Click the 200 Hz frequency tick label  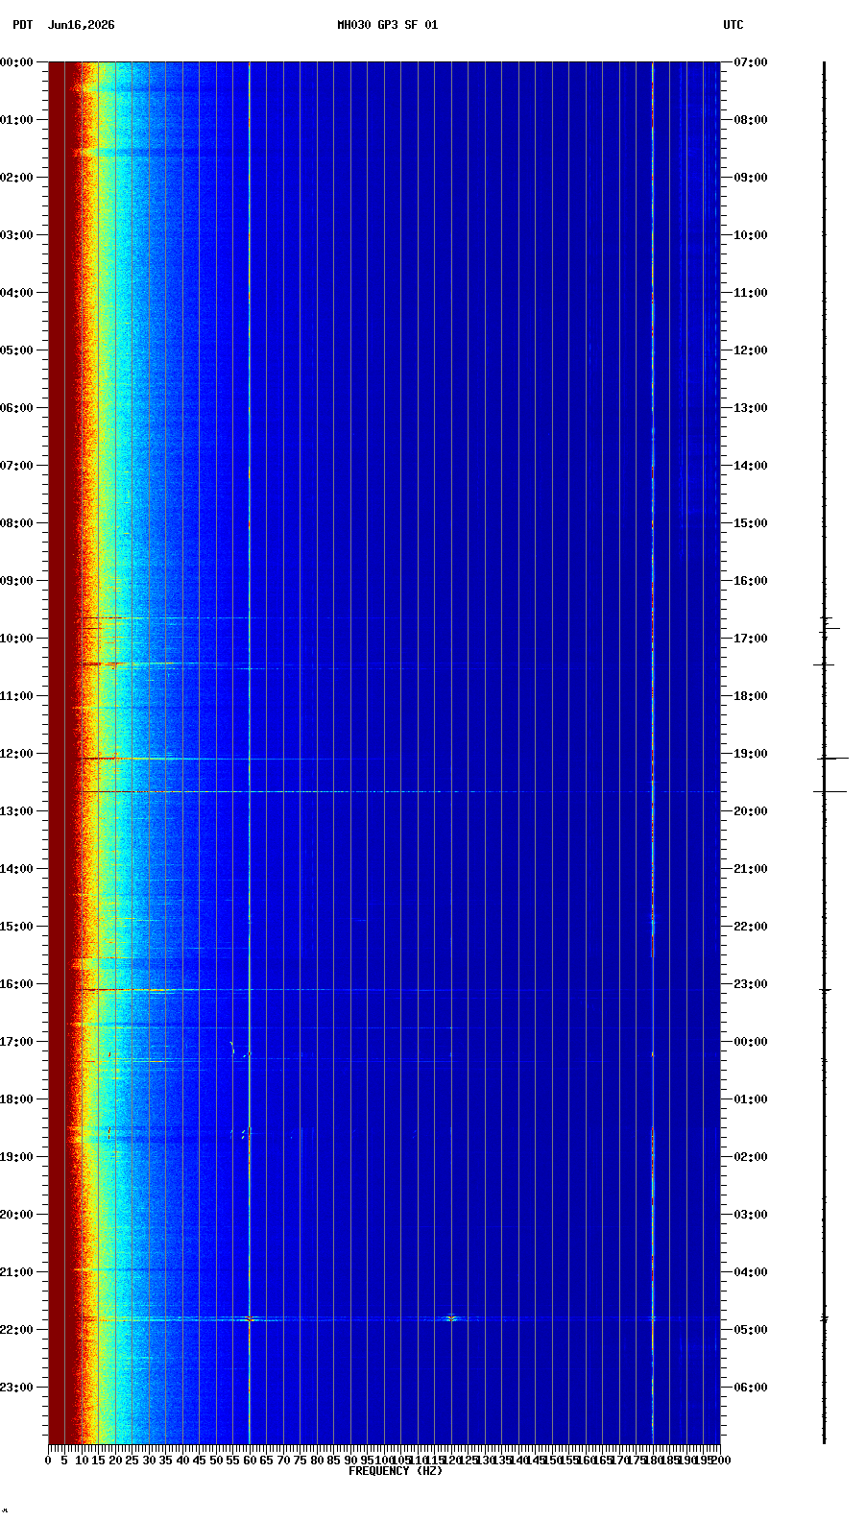click(720, 1461)
